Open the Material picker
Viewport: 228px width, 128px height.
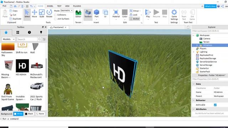116,14
